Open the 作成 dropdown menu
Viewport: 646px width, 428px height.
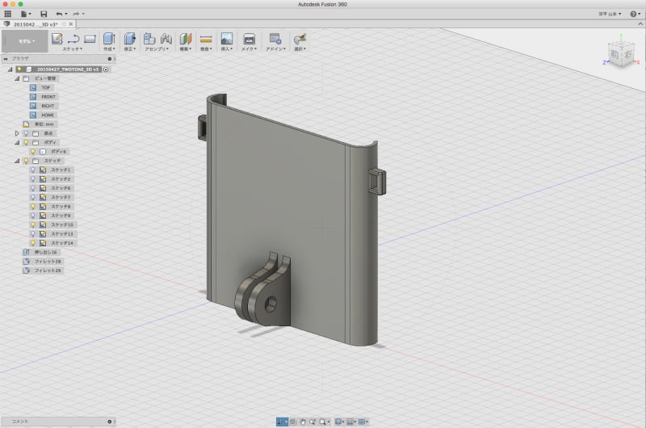pos(109,48)
